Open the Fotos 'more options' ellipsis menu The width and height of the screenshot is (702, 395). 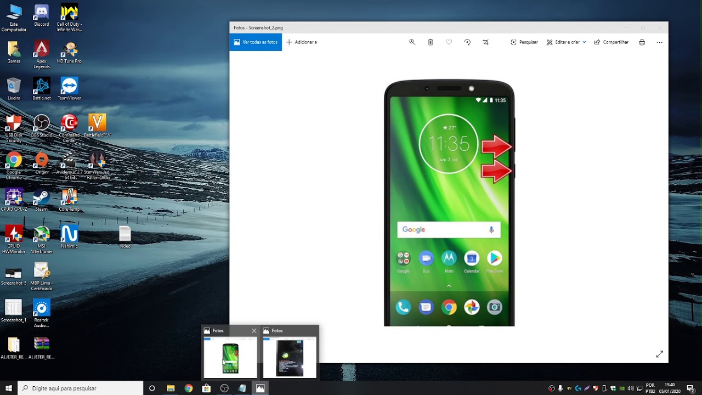click(660, 42)
